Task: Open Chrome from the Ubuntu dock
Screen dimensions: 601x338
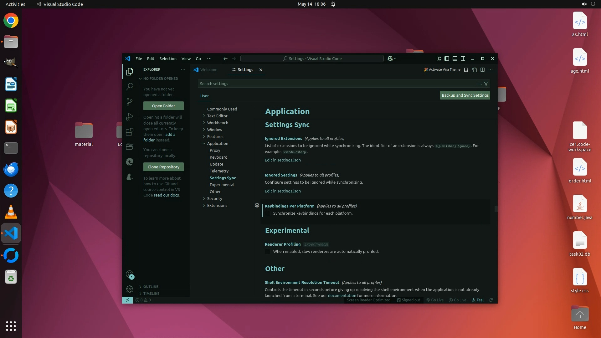Action: (x=11, y=21)
